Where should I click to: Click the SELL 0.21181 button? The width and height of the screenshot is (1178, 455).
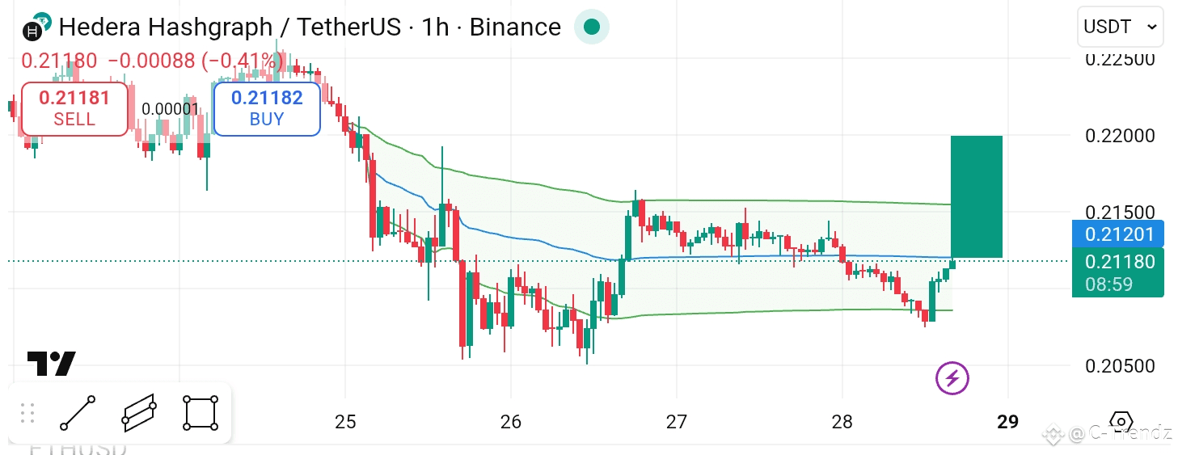tap(74, 108)
